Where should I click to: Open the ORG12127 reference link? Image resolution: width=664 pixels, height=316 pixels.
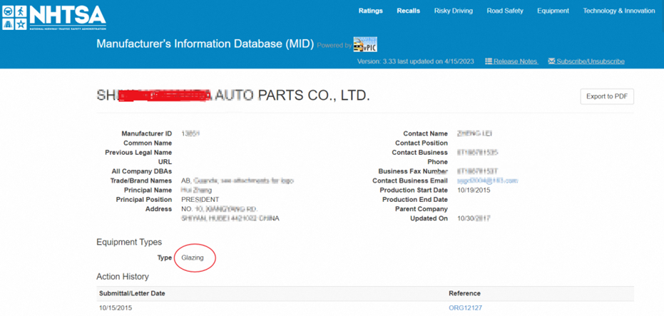465,308
